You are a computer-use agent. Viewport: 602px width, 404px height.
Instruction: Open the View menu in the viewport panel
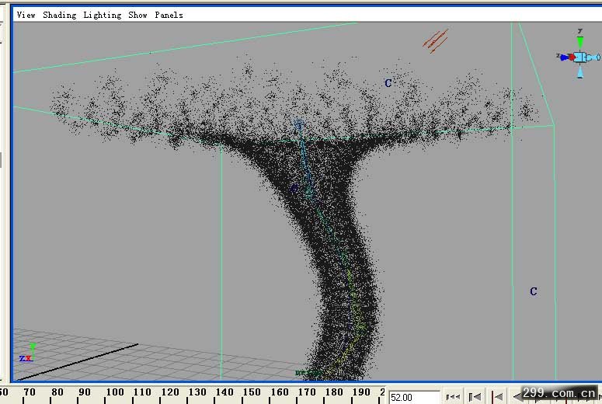pos(26,15)
